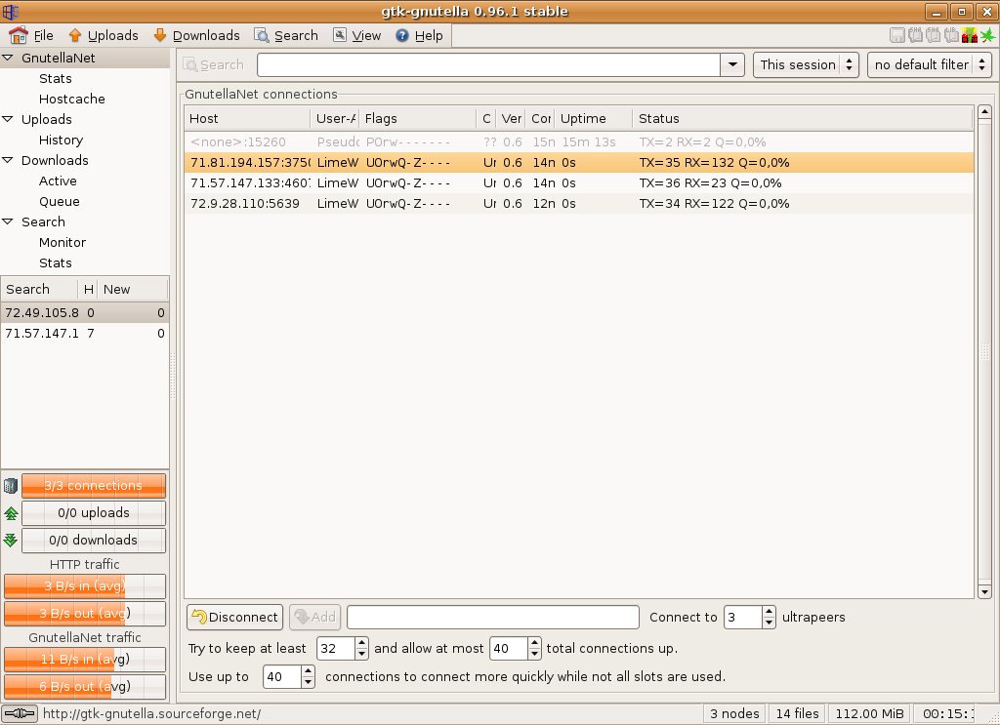The width and height of the screenshot is (1000, 725).
Task: Click the orange up-arrow Uploads icon
Action: (75, 35)
